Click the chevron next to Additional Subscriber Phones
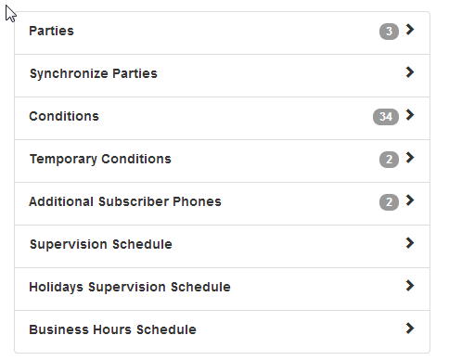This screenshot has width=449, height=361. click(x=410, y=200)
